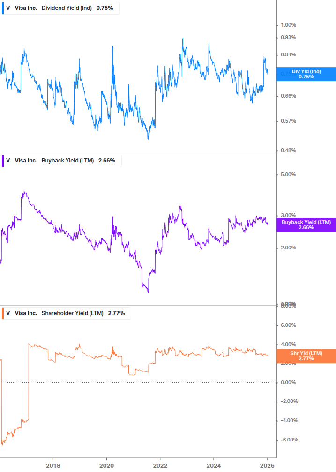Click the -4.00% tick on the shareholder yield axis
The width and height of the screenshot is (336, 472).
click(289, 421)
